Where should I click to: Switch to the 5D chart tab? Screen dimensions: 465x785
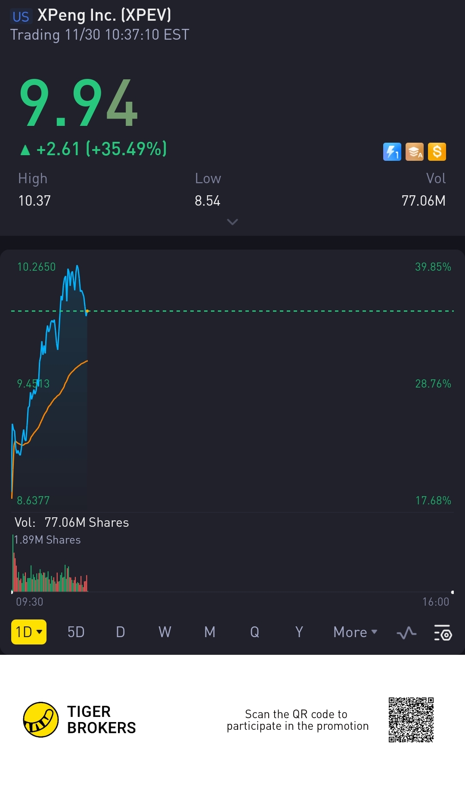[x=76, y=632]
